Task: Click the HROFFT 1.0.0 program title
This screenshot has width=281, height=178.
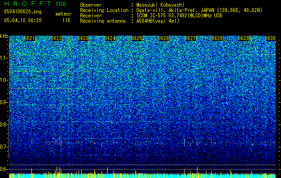Action: [35, 4]
